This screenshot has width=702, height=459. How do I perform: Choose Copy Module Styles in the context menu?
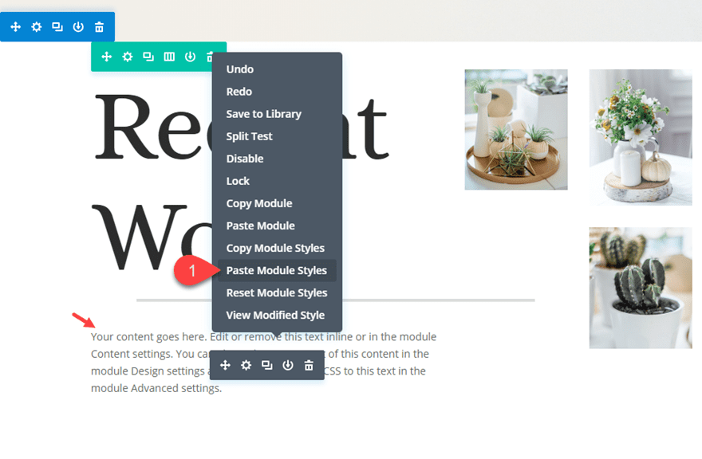(x=275, y=248)
